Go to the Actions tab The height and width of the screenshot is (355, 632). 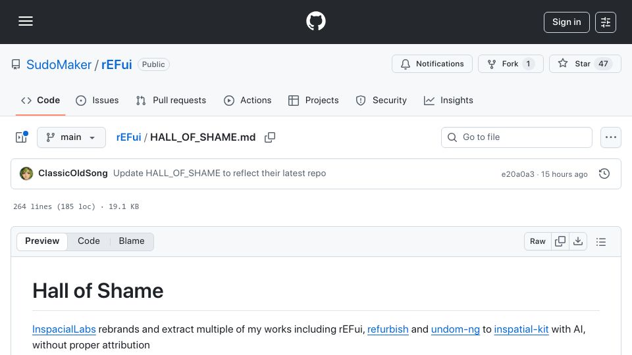pyautogui.click(x=248, y=100)
